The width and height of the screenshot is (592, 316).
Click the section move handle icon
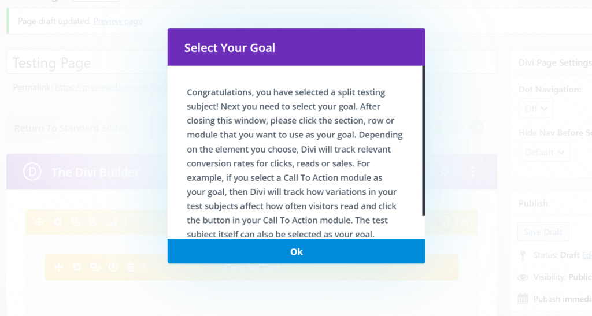[40, 222]
